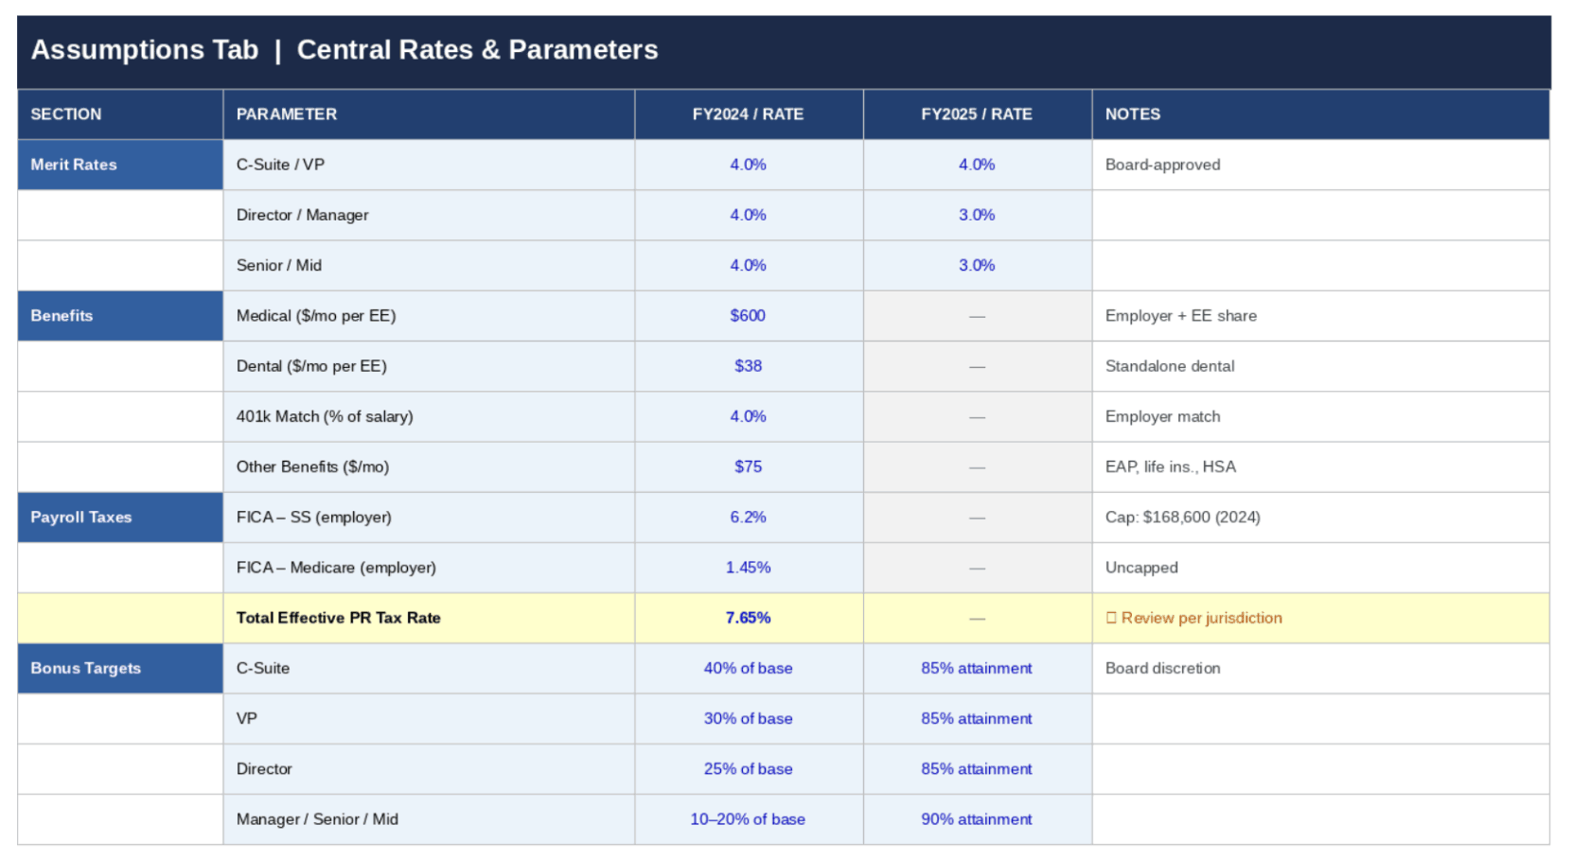Click the SECTION column header
The width and height of the screenshot is (1573, 859).
[x=65, y=114]
